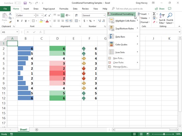The height and width of the screenshot is (136, 182).
Task: Click the Save icon in title bar
Action: coord(25,3)
